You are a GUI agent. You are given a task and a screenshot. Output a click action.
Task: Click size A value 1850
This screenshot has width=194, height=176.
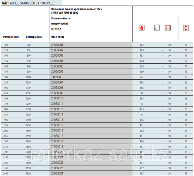coord(28,168)
